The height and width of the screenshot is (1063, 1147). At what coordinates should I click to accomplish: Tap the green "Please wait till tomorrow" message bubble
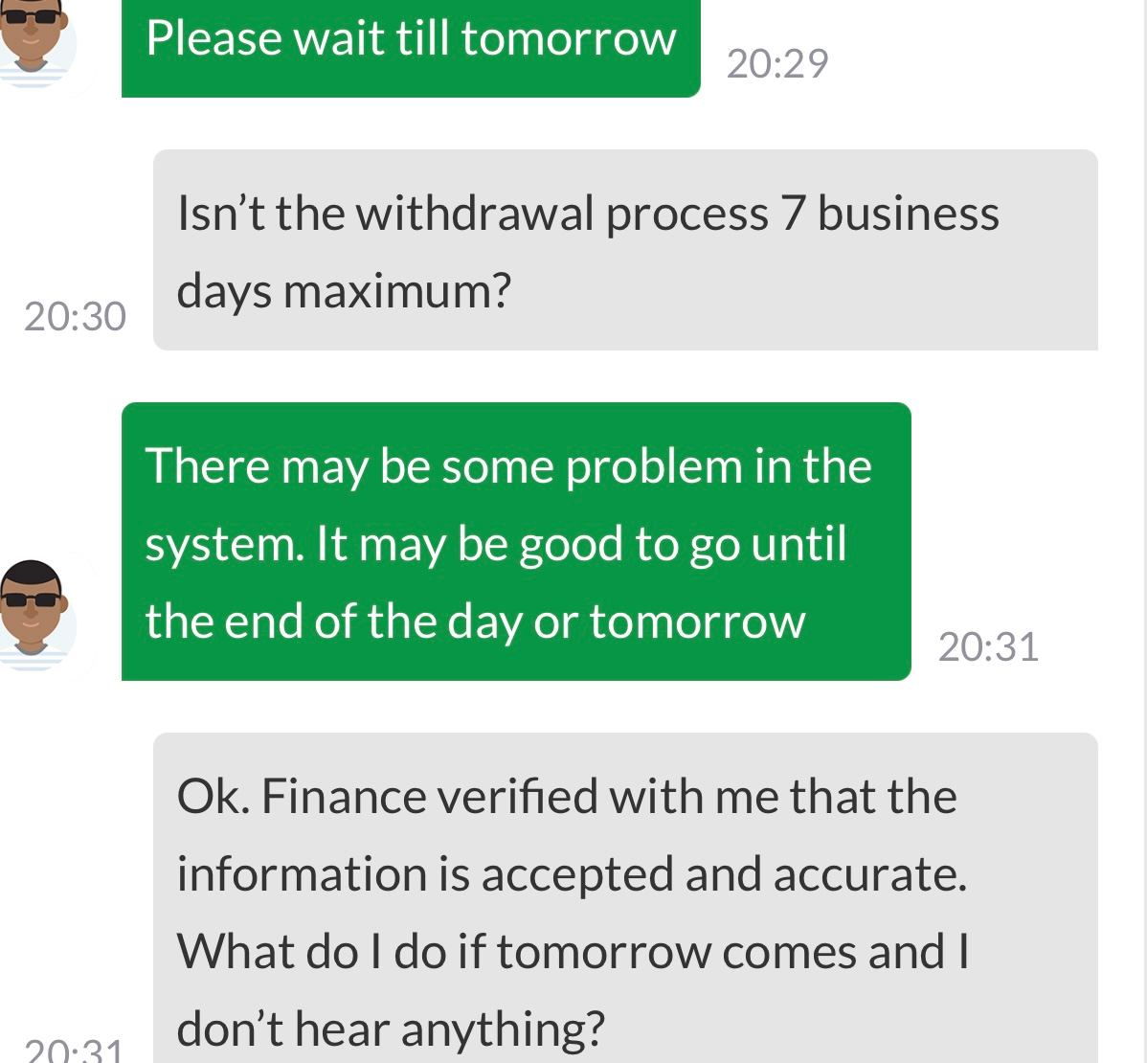click(411, 46)
